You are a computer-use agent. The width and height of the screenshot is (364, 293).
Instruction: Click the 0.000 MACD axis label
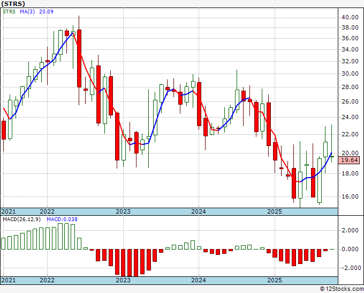(x=350, y=249)
